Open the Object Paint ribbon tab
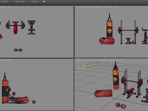The image size is (148, 111). (20, 2)
